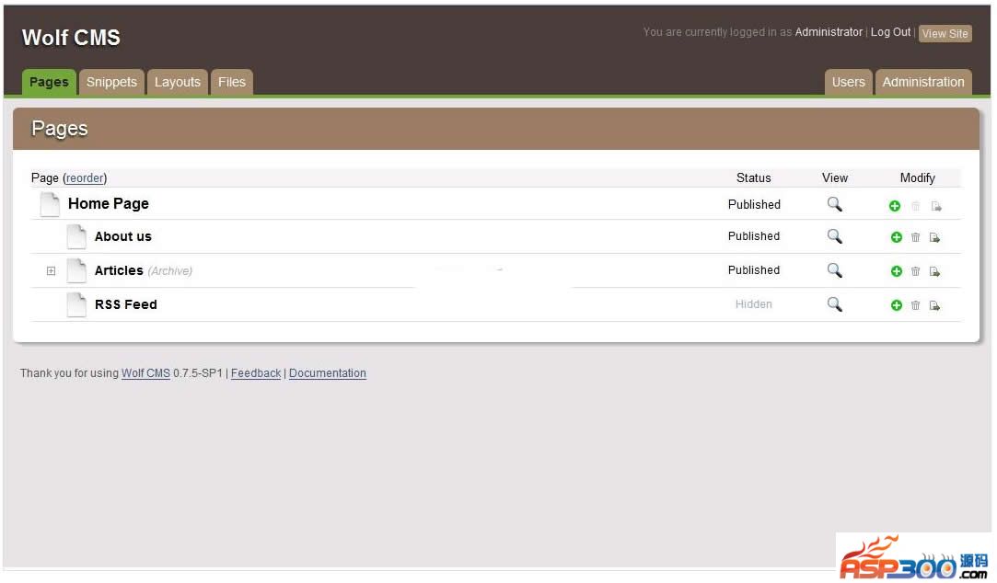
Task: Edit the Articles page entry
Action: [x=119, y=270]
